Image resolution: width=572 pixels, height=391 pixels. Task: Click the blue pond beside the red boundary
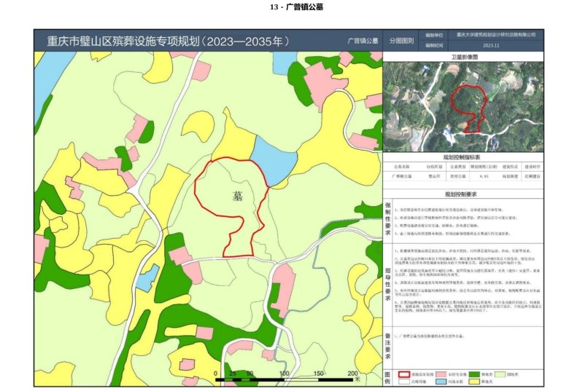tap(275, 160)
